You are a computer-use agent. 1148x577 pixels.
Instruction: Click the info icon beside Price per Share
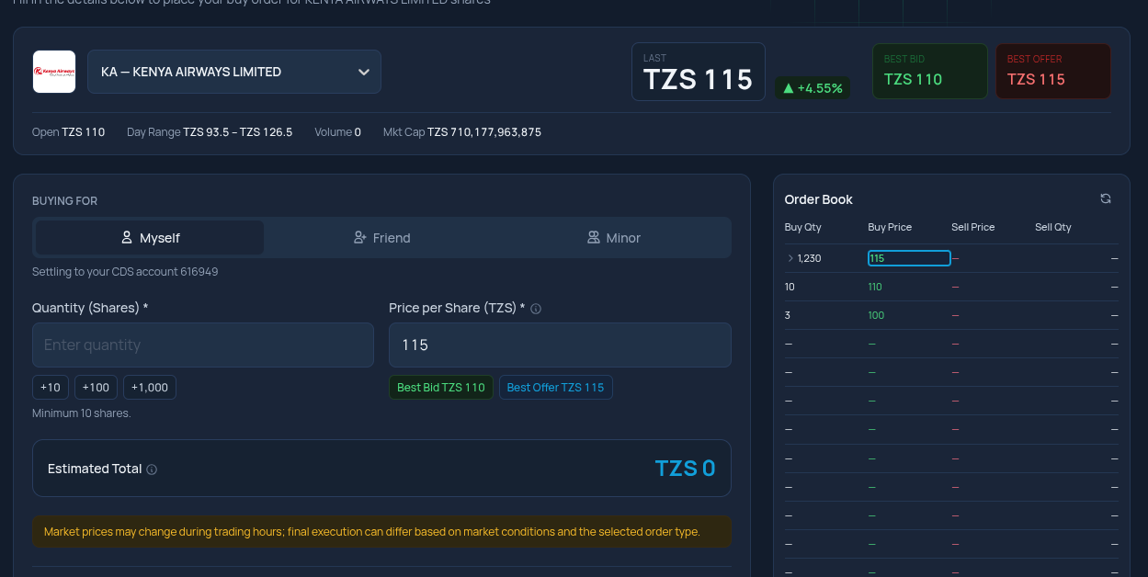point(536,309)
